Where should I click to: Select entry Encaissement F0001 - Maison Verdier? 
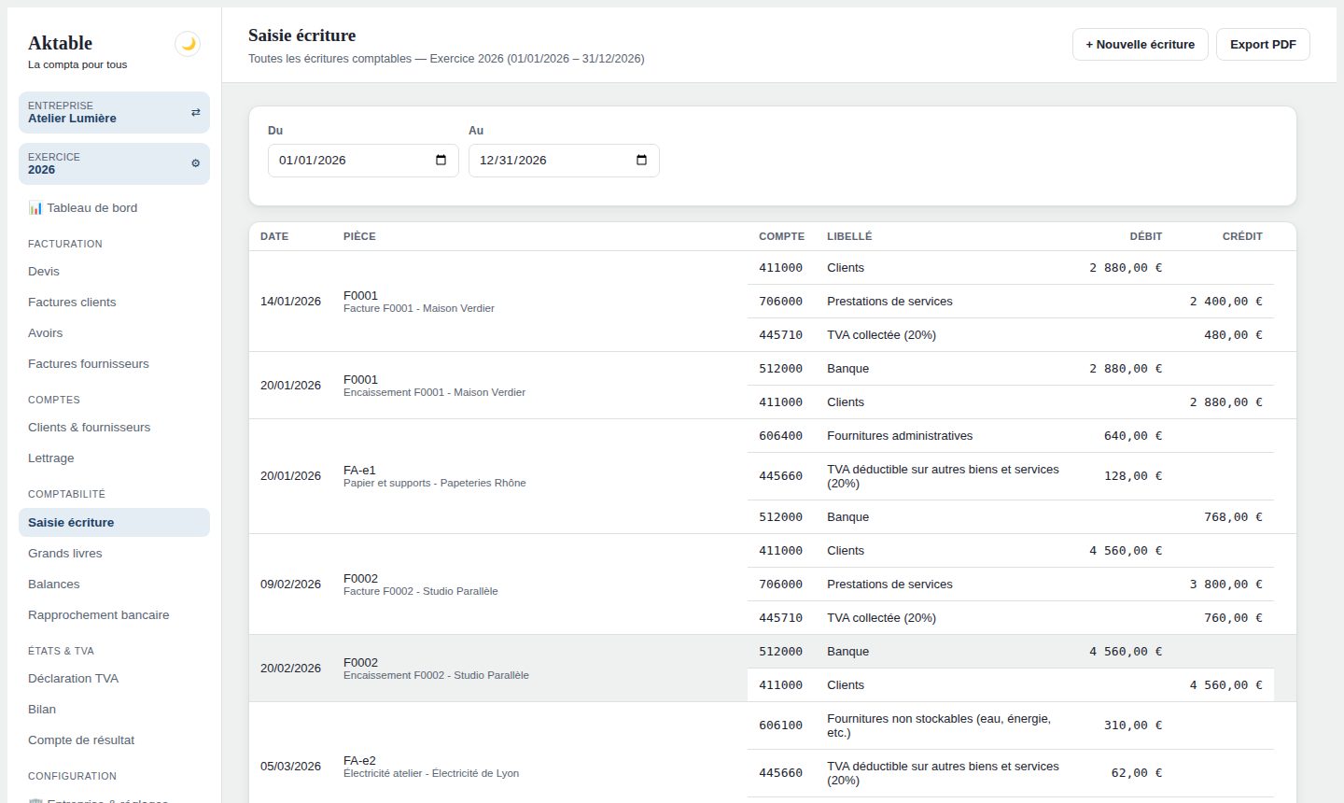[x=434, y=392]
